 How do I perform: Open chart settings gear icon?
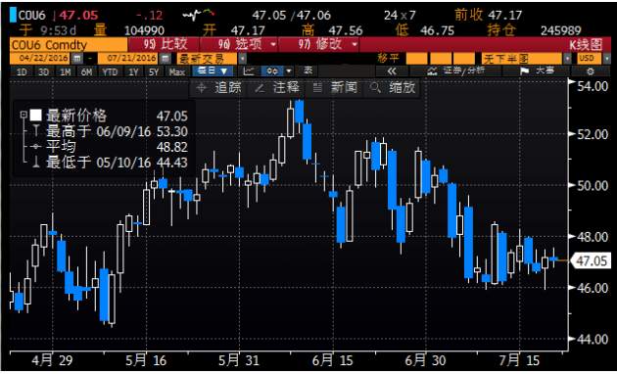coord(590,71)
